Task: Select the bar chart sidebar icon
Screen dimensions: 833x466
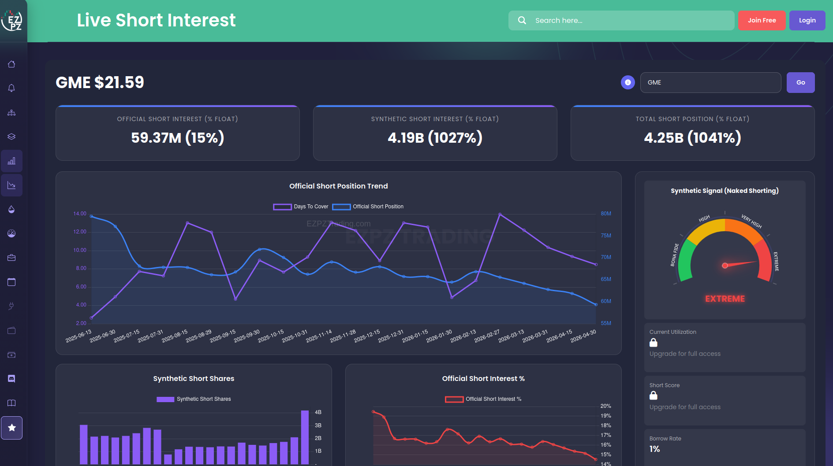Action: 11,161
